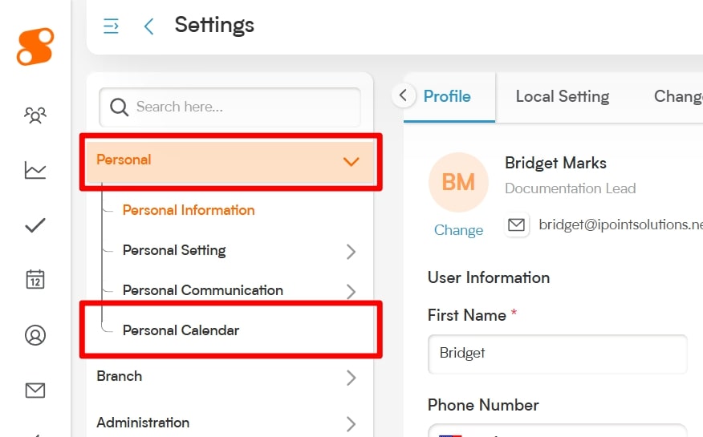The height and width of the screenshot is (437, 703).
Task: Click the Change profile picture link
Action: click(458, 230)
